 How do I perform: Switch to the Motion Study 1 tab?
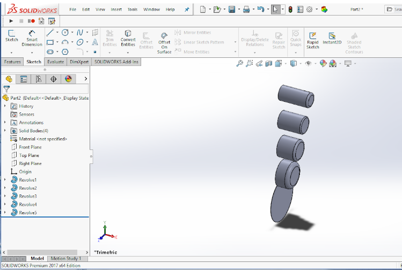pyautogui.click(x=65, y=259)
